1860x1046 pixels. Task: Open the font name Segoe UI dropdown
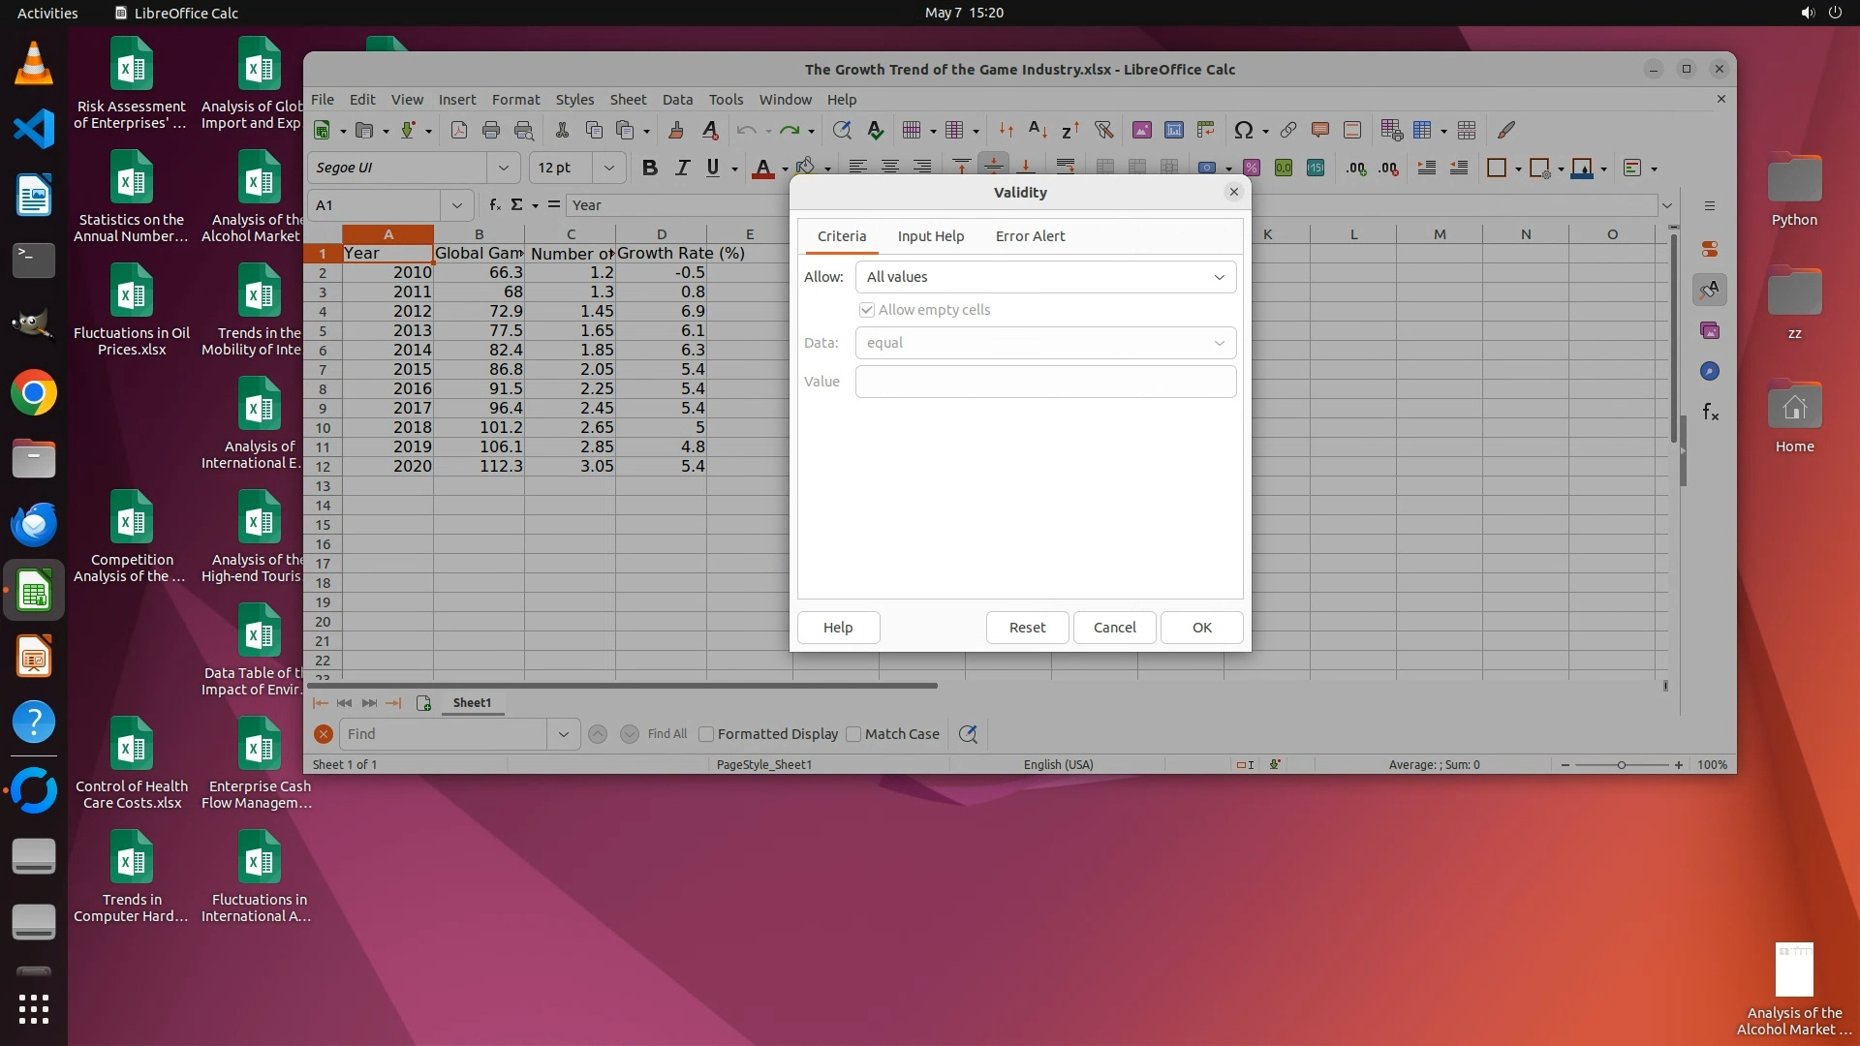[503, 168]
